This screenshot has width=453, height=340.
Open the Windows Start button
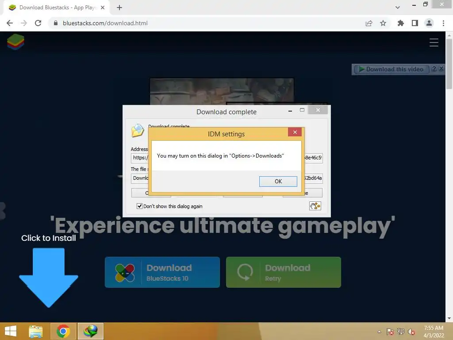pyautogui.click(x=11, y=331)
